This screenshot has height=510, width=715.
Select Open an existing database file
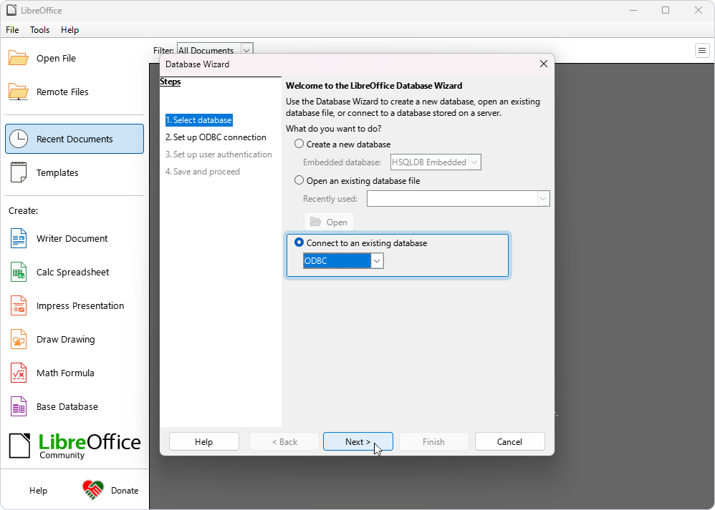(x=299, y=180)
